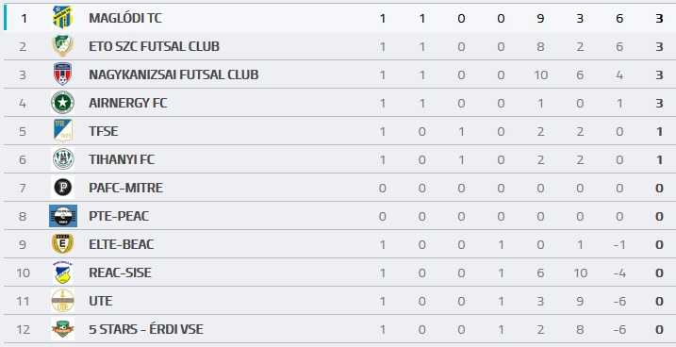Open the Nagykanizsai Futsal Club shield icon

click(x=62, y=74)
